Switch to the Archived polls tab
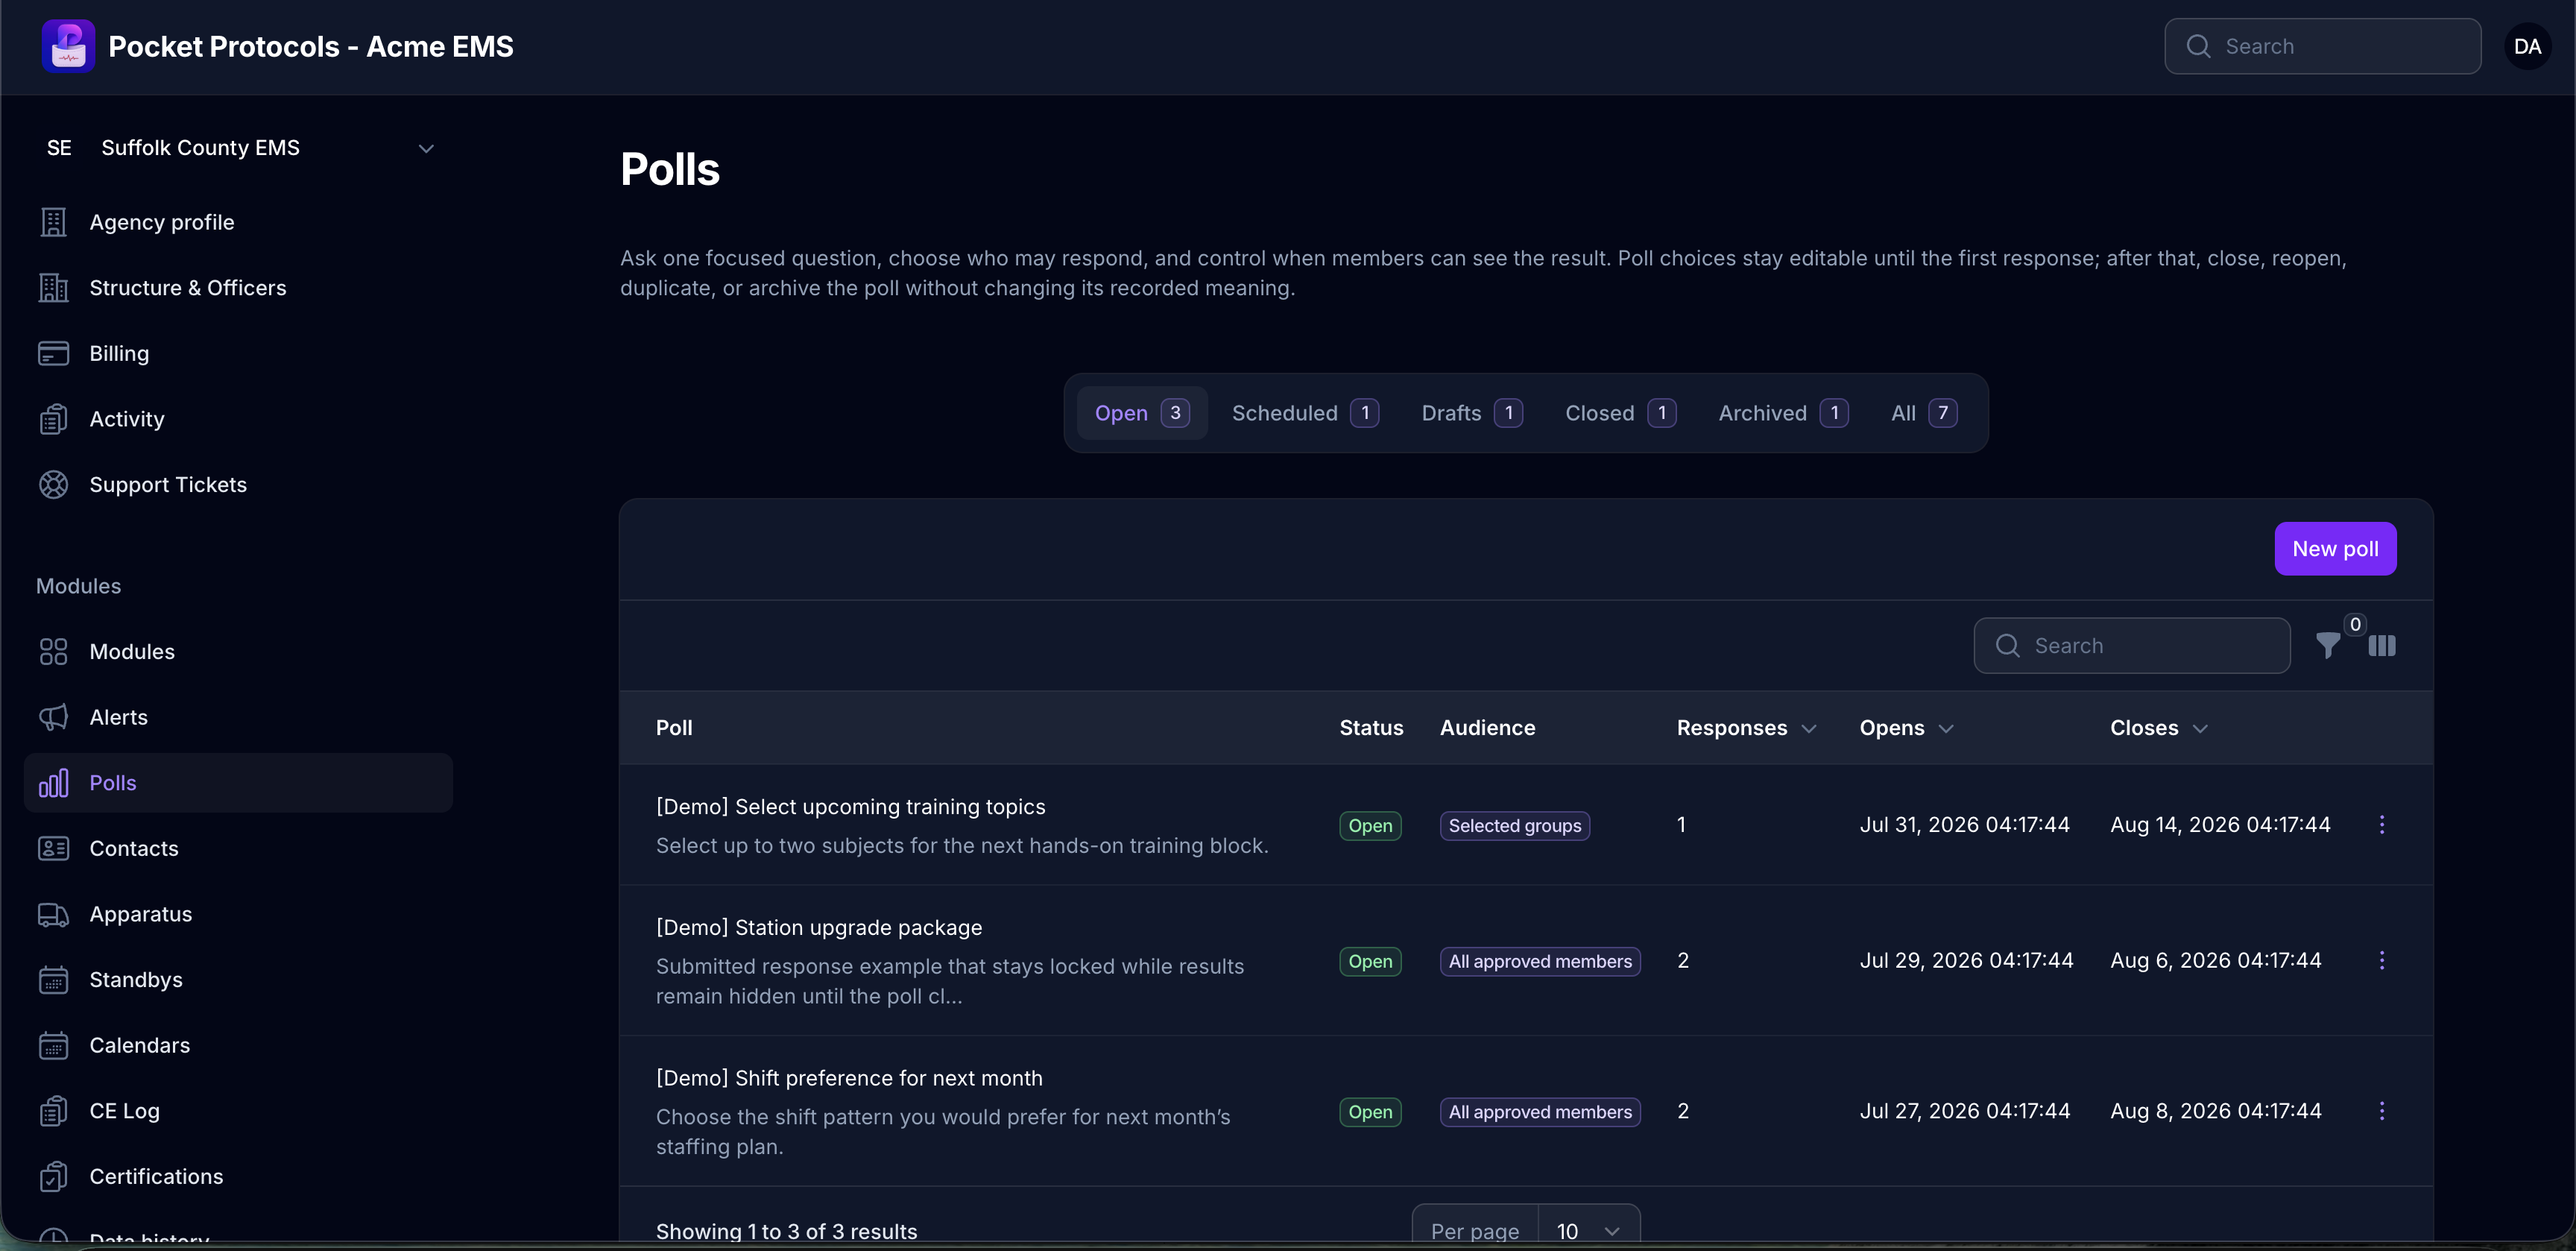This screenshot has width=2576, height=1251. tap(1783, 413)
